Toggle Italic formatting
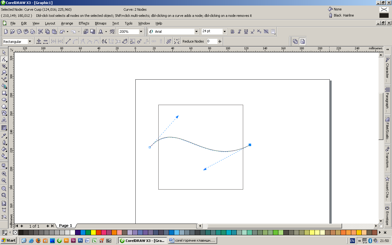This screenshot has width=392, height=245. tap(239, 32)
